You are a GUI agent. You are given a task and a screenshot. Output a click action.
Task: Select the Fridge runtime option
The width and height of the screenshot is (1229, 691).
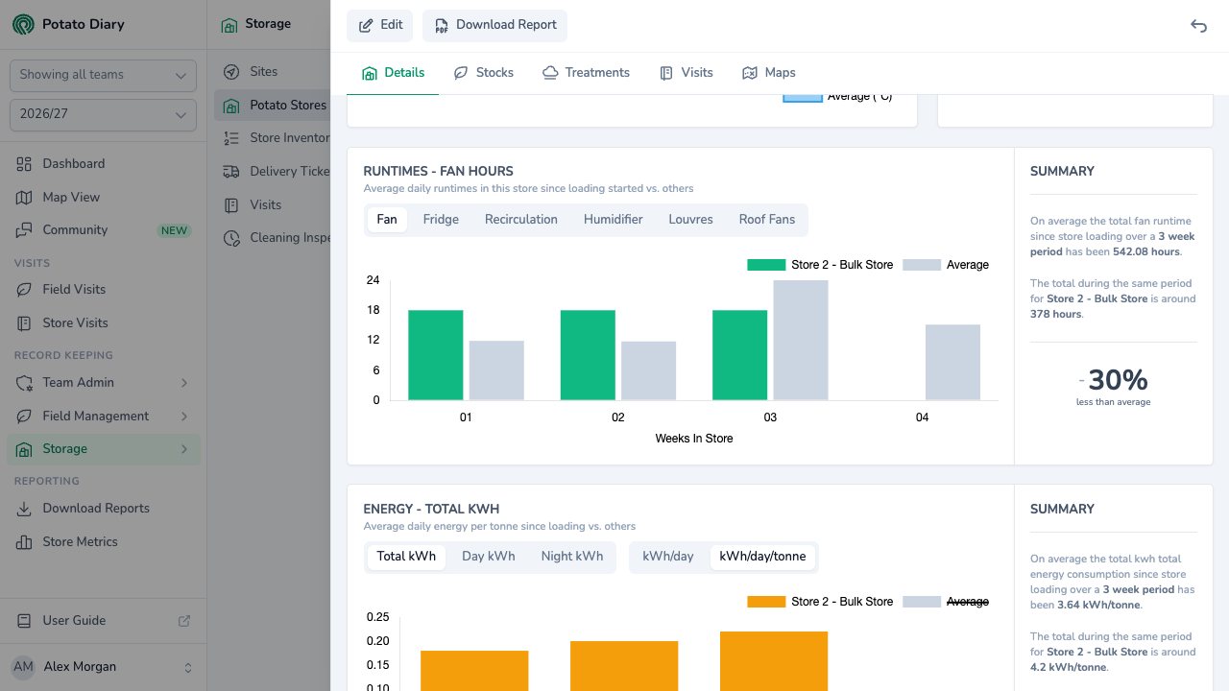pos(441,220)
